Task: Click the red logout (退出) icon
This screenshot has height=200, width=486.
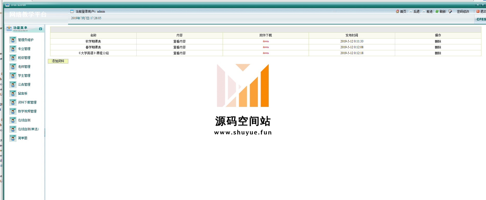Action: (478, 11)
